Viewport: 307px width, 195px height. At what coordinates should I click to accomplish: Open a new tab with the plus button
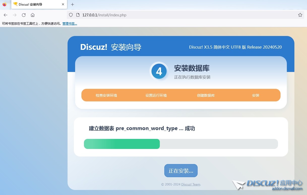pos(73,4)
